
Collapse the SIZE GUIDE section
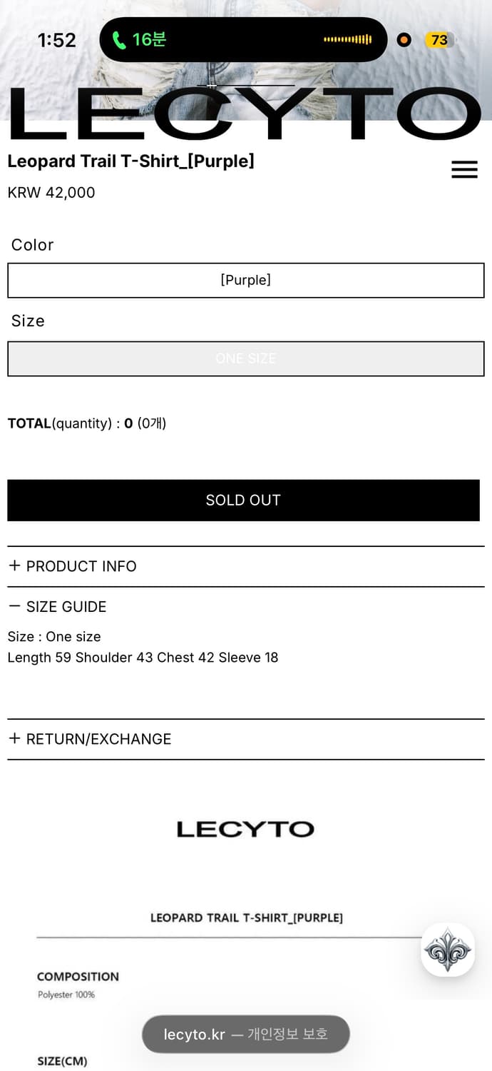[66, 607]
